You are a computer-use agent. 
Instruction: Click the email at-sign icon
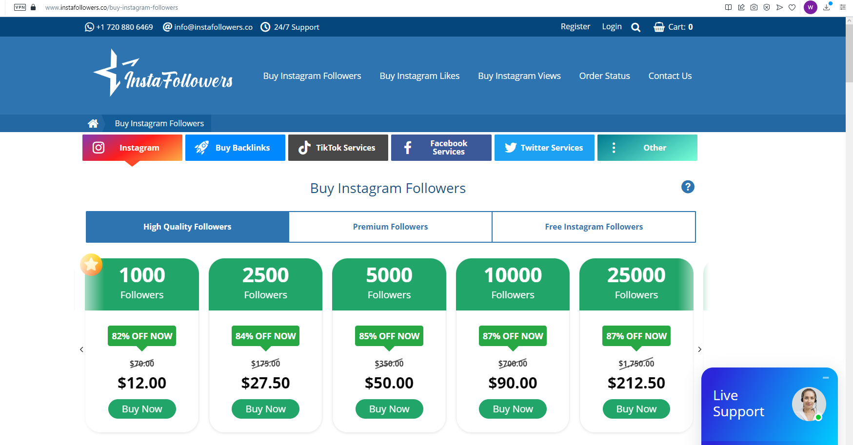coord(167,27)
